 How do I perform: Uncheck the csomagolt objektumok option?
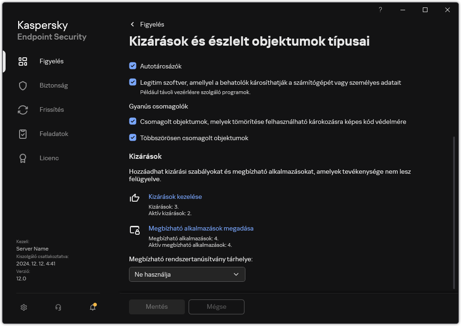pos(134,122)
